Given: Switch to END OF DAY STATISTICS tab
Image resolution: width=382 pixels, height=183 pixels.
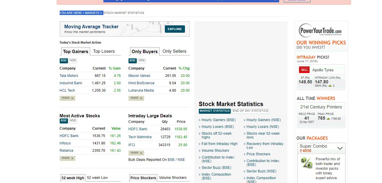Looking at the screenshot, I should pos(251,111).
